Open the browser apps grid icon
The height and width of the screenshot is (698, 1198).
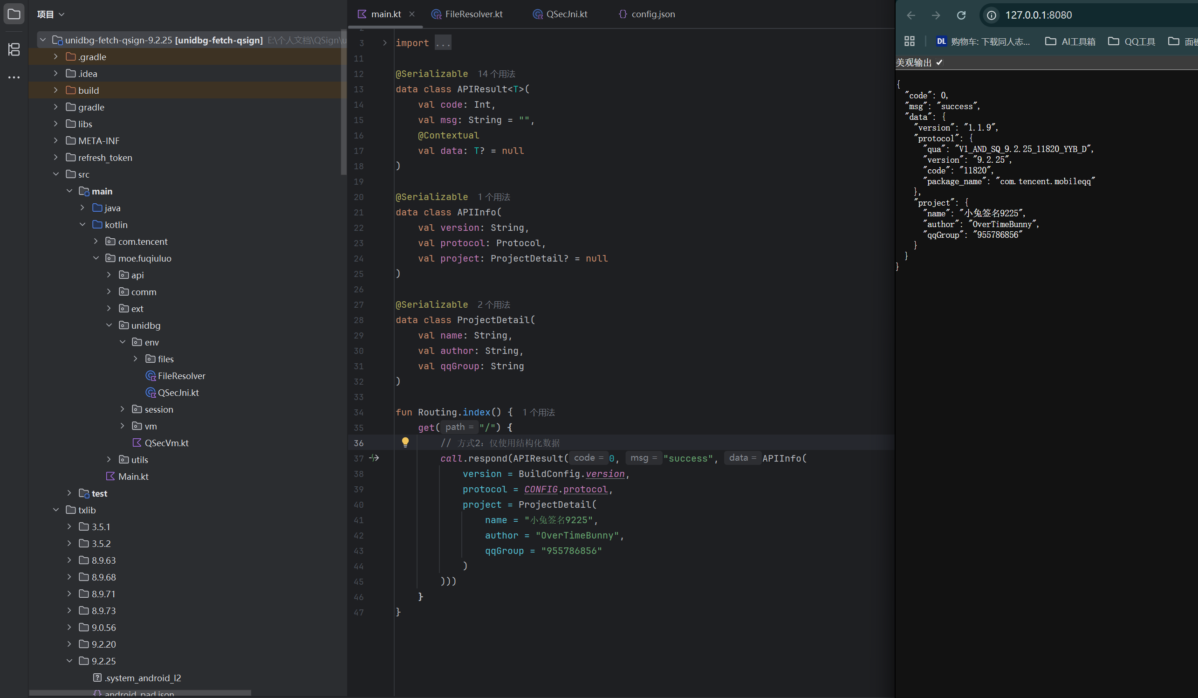point(910,41)
